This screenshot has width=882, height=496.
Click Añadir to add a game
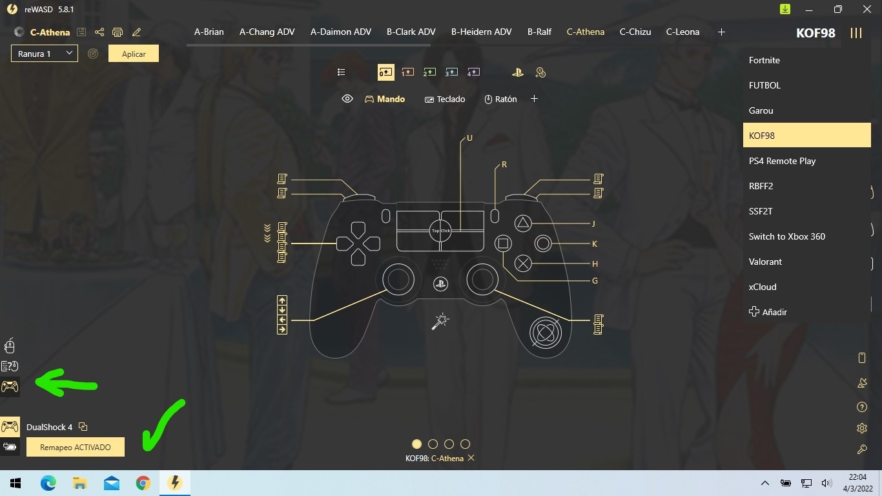[x=768, y=312]
